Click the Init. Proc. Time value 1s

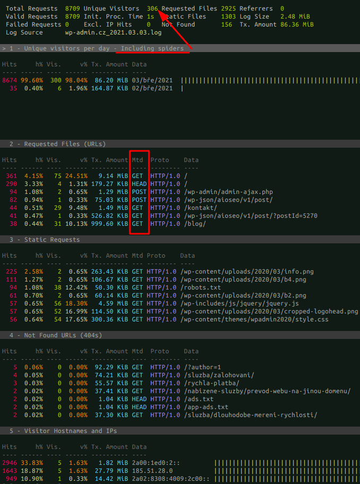click(x=150, y=16)
